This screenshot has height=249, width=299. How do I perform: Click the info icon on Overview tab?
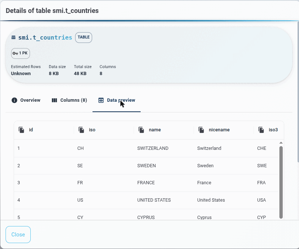(x=14, y=100)
